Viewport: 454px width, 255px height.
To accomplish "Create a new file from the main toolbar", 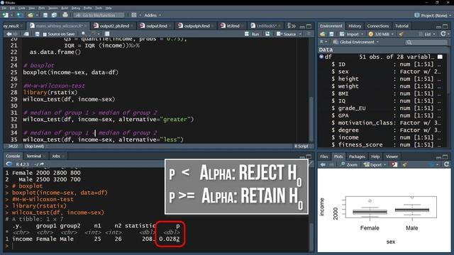I will (x=5, y=15).
